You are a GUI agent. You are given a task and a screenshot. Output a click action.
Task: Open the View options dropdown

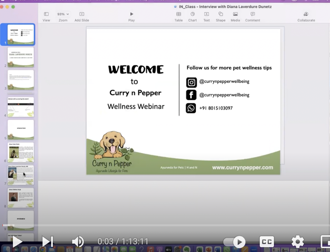coord(46,14)
